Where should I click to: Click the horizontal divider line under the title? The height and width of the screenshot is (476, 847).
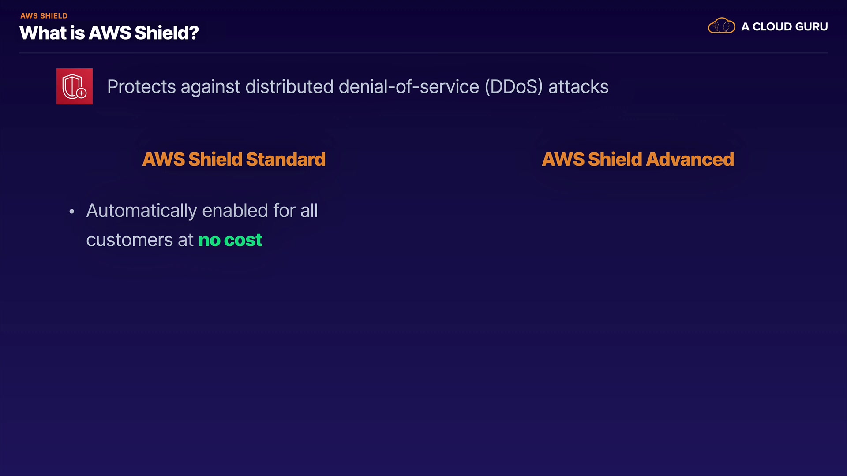pos(423,53)
